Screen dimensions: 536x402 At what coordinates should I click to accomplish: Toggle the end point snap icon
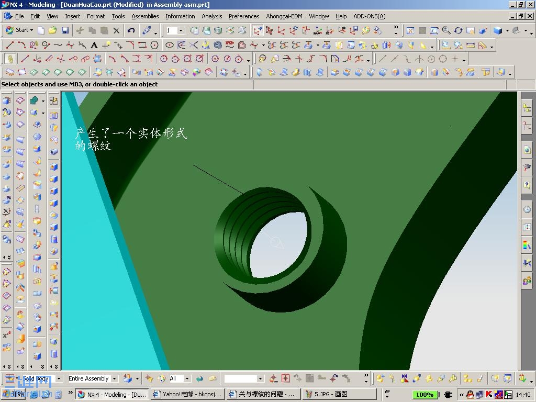click(382, 59)
